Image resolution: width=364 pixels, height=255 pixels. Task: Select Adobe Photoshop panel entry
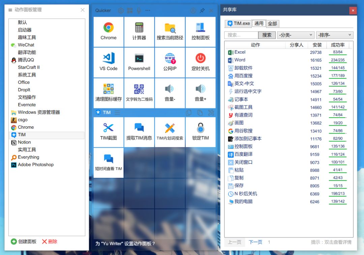click(x=47, y=164)
